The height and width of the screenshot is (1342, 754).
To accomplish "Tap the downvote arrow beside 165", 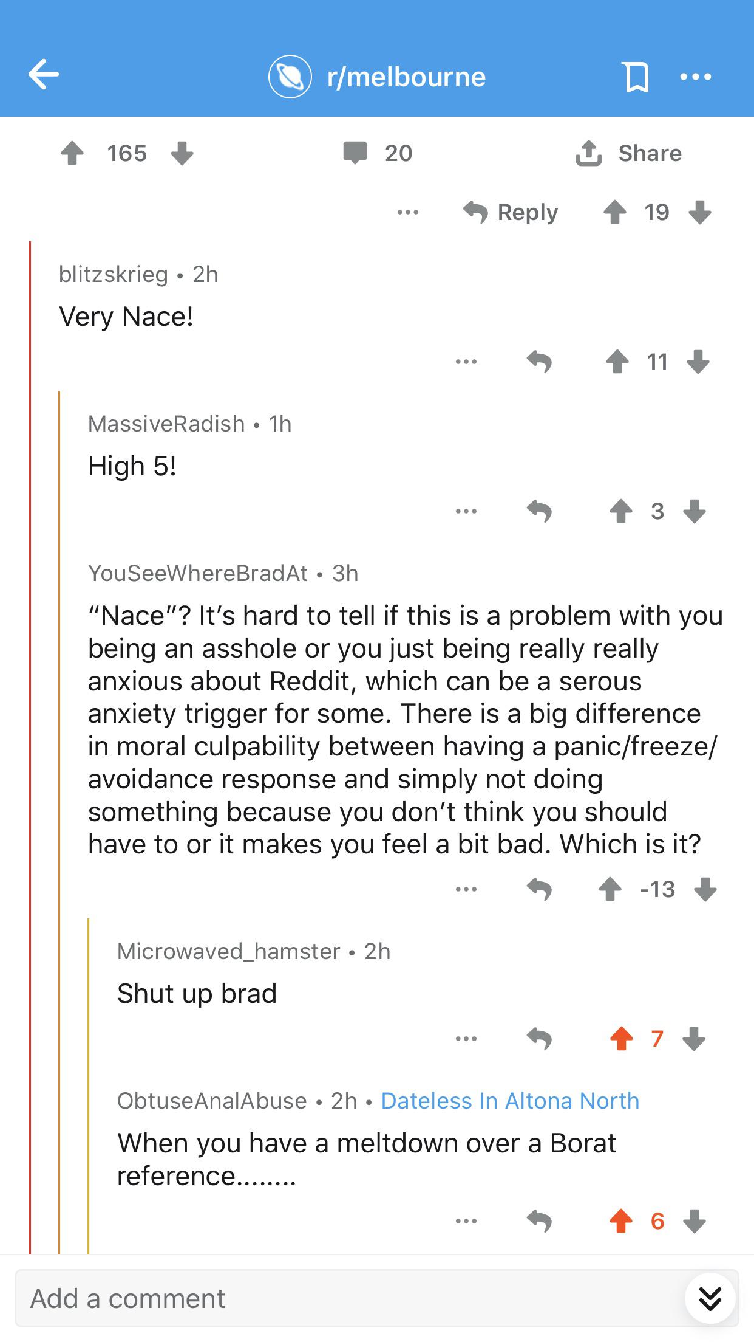I will click(x=182, y=153).
